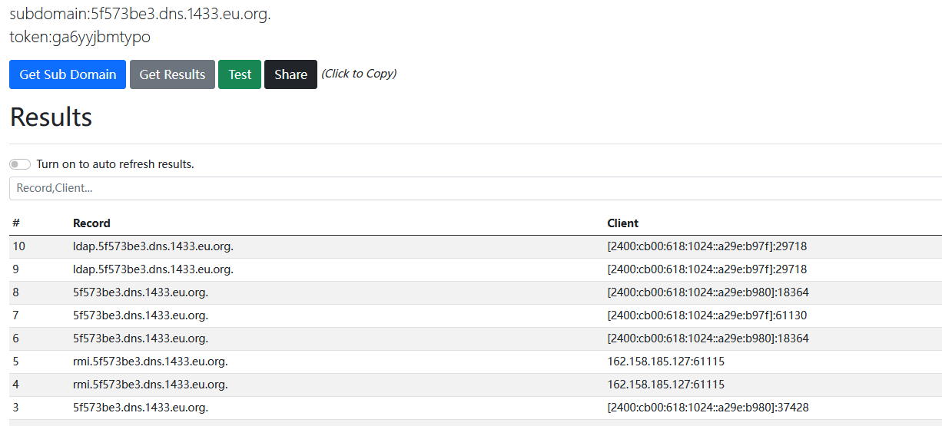Click the 162.158.185.127 client in row 4
This screenshot has height=426, width=942.
[665, 385]
